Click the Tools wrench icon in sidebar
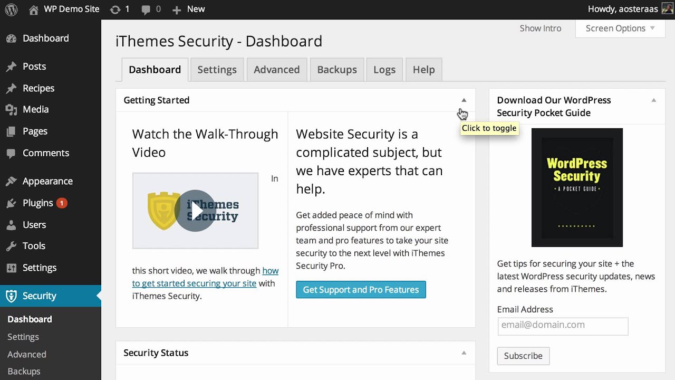This screenshot has width=675, height=380. 11,246
